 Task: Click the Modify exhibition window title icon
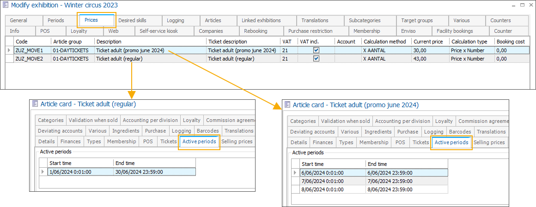5,6
